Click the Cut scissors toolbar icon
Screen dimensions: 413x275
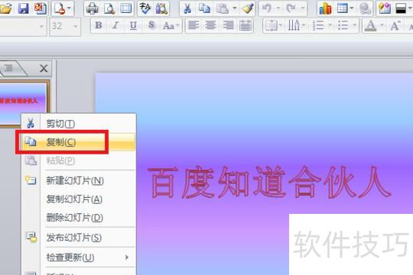pyautogui.click(x=187, y=8)
